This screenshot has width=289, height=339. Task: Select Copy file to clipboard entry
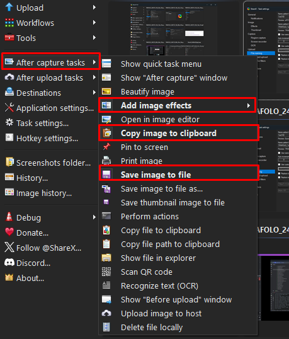click(178, 230)
